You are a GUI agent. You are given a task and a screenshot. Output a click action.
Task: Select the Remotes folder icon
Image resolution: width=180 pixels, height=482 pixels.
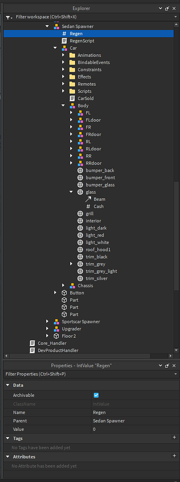coord(72,84)
